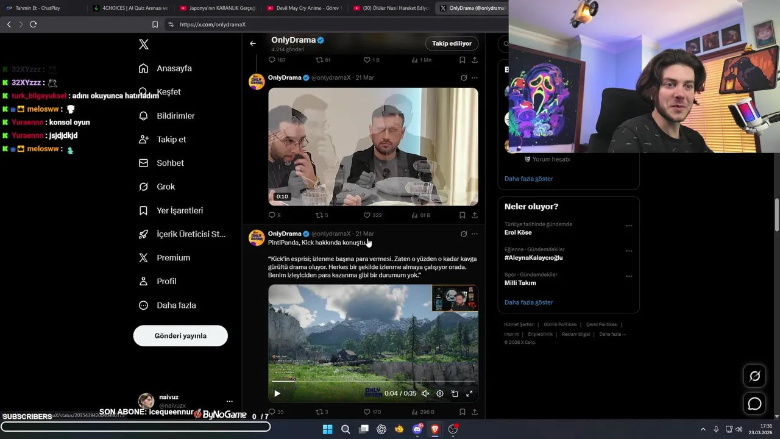Viewport: 780px width, 439px height.
Task: Click Takip ediliyor following button
Action: click(452, 43)
